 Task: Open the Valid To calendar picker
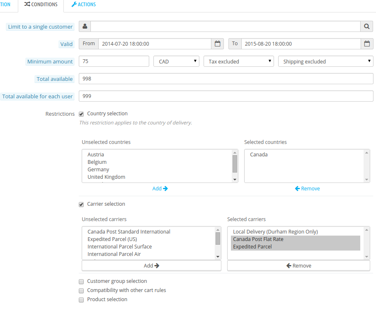pyautogui.click(x=367, y=44)
